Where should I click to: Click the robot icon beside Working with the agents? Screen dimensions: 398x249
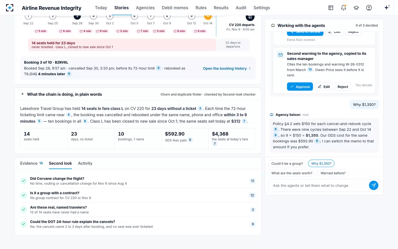(273, 25)
